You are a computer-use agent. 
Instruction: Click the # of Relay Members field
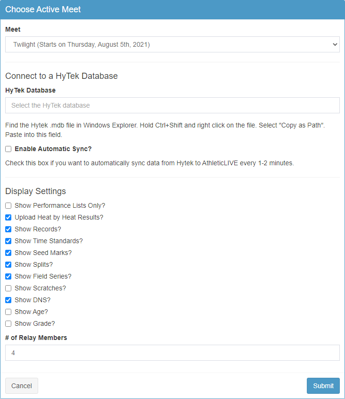pyautogui.click(x=172, y=353)
